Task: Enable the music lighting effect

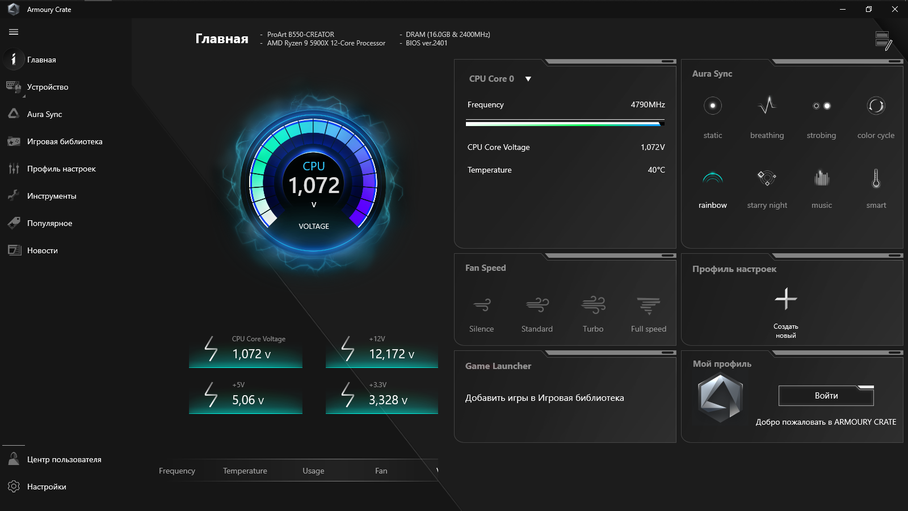Action: coord(821,179)
